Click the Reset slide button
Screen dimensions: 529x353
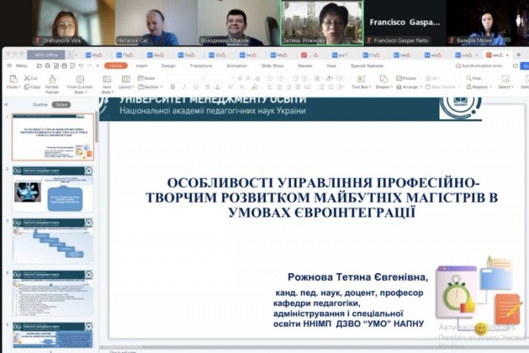147,78
